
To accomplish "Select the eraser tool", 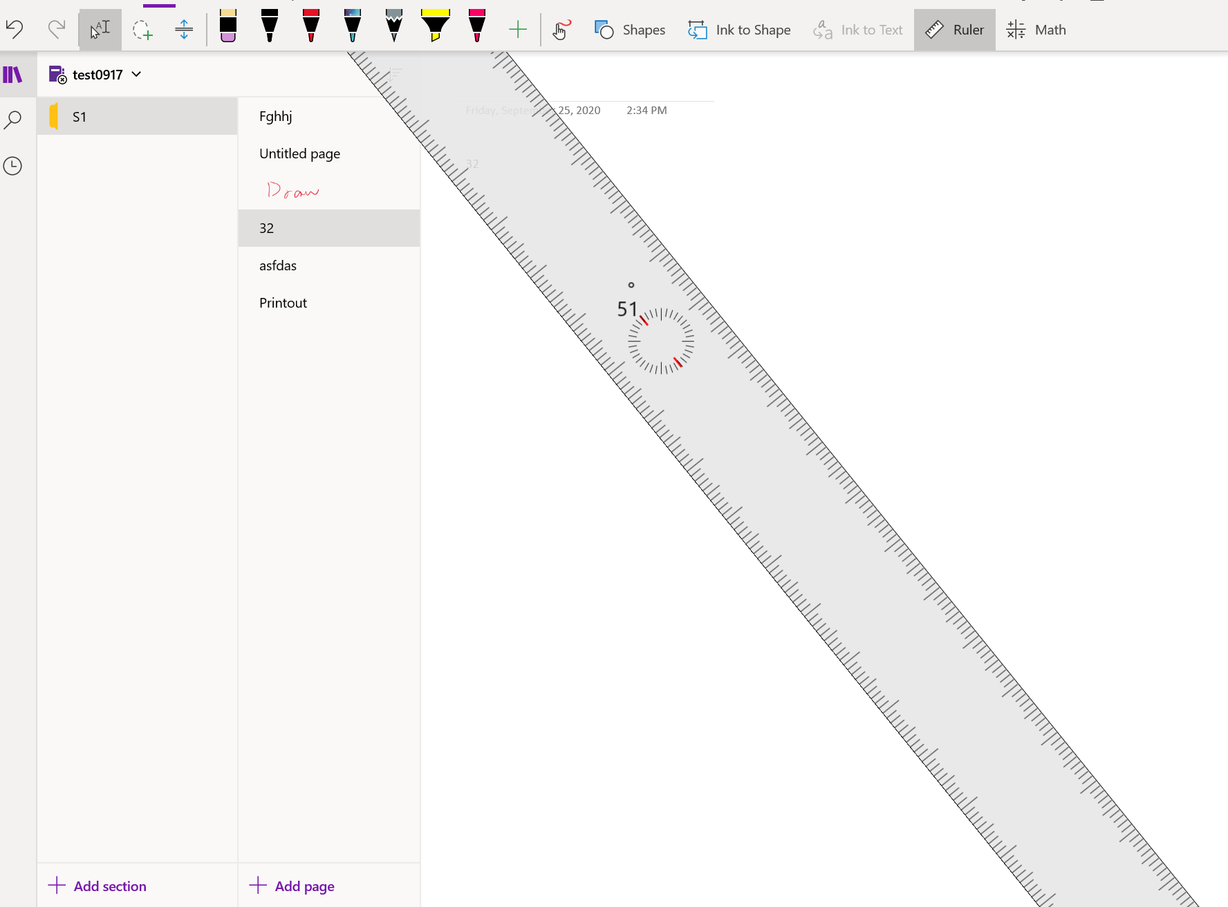I will point(228,26).
